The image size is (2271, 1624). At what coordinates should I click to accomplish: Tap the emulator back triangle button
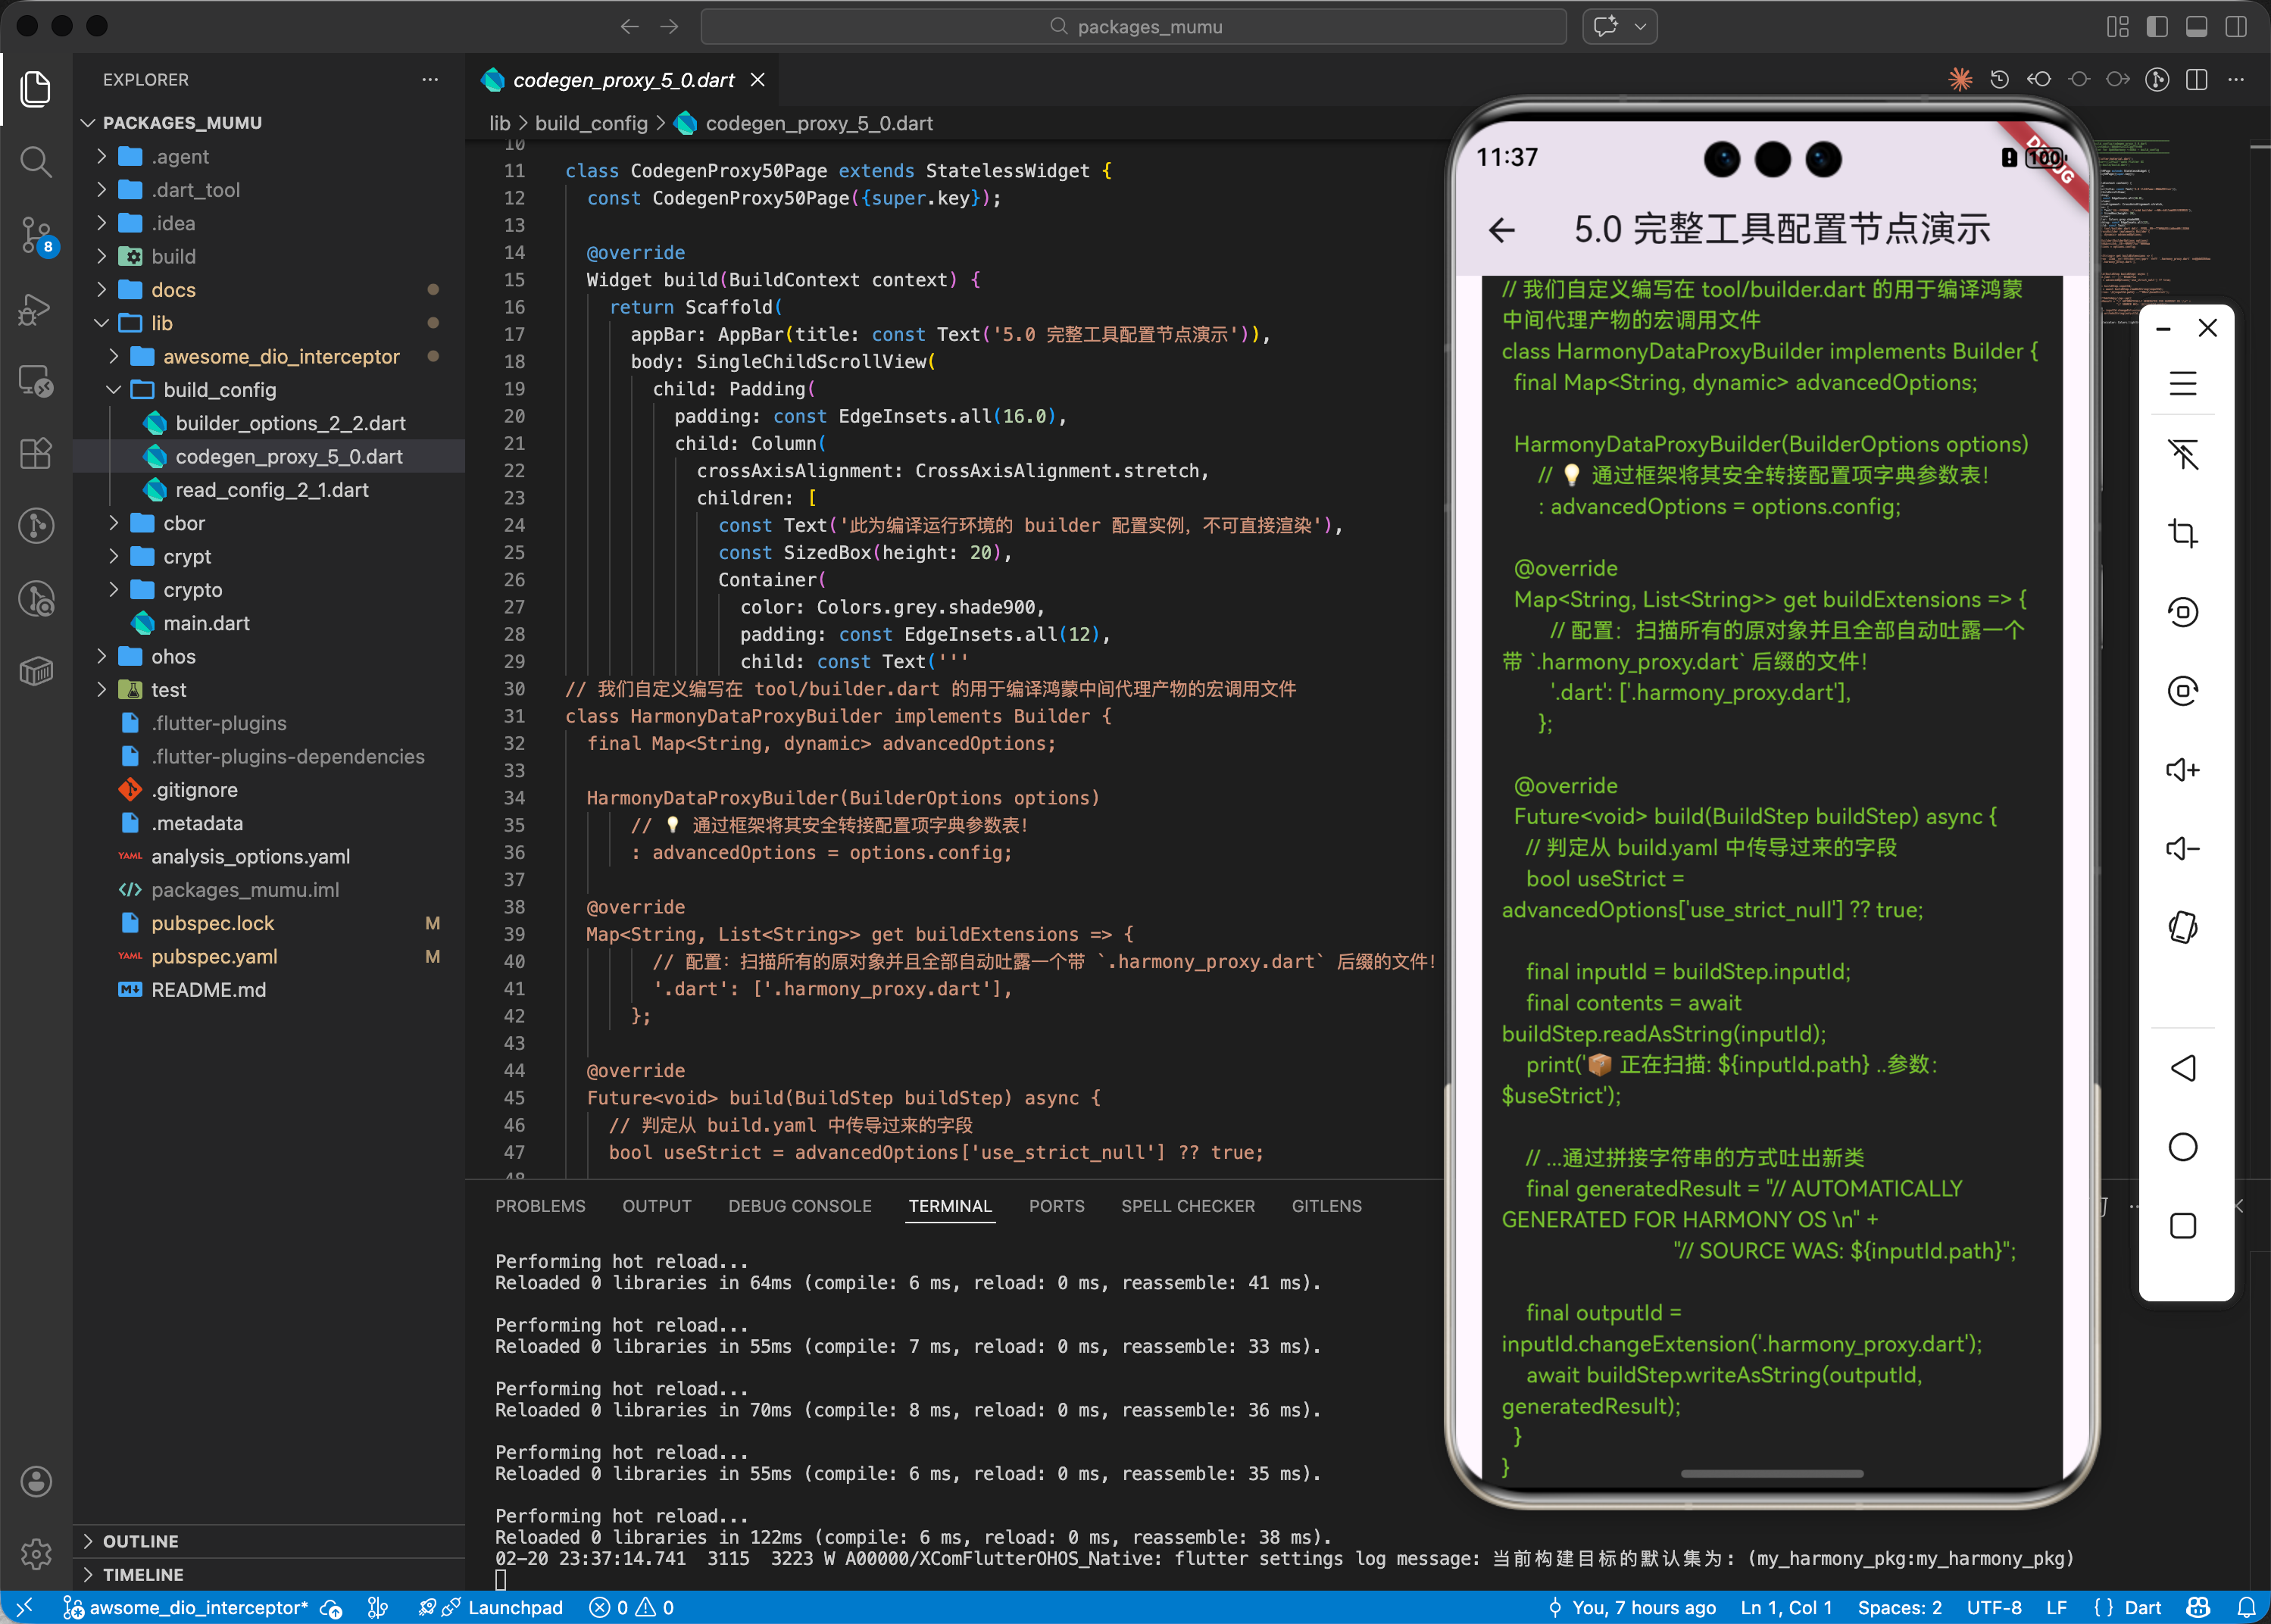(2182, 1068)
